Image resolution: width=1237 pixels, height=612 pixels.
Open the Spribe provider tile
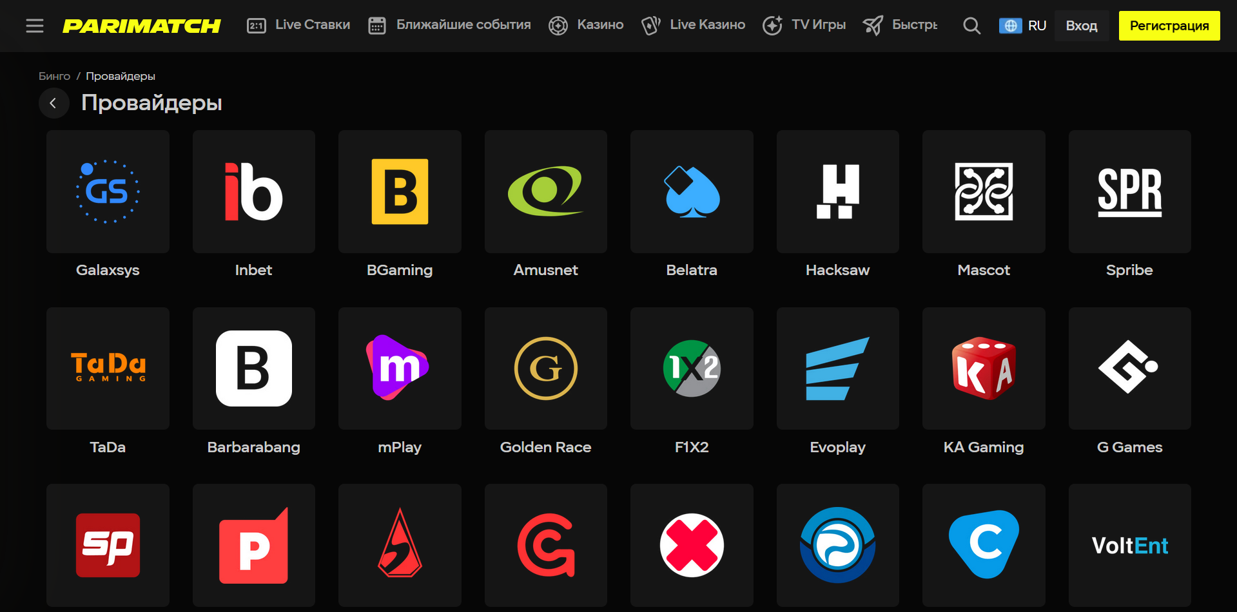(x=1129, y=192)
